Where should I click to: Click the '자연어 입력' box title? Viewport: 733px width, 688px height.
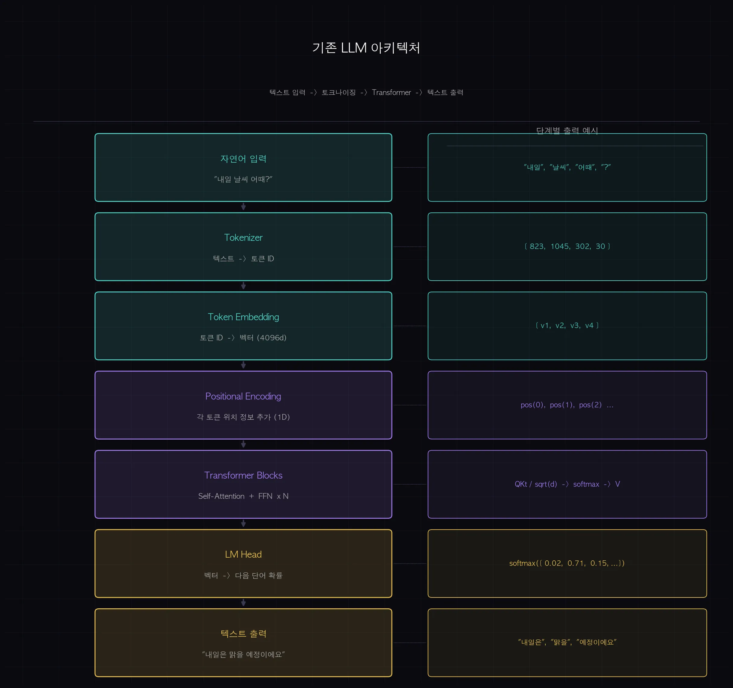coord(243,159)
